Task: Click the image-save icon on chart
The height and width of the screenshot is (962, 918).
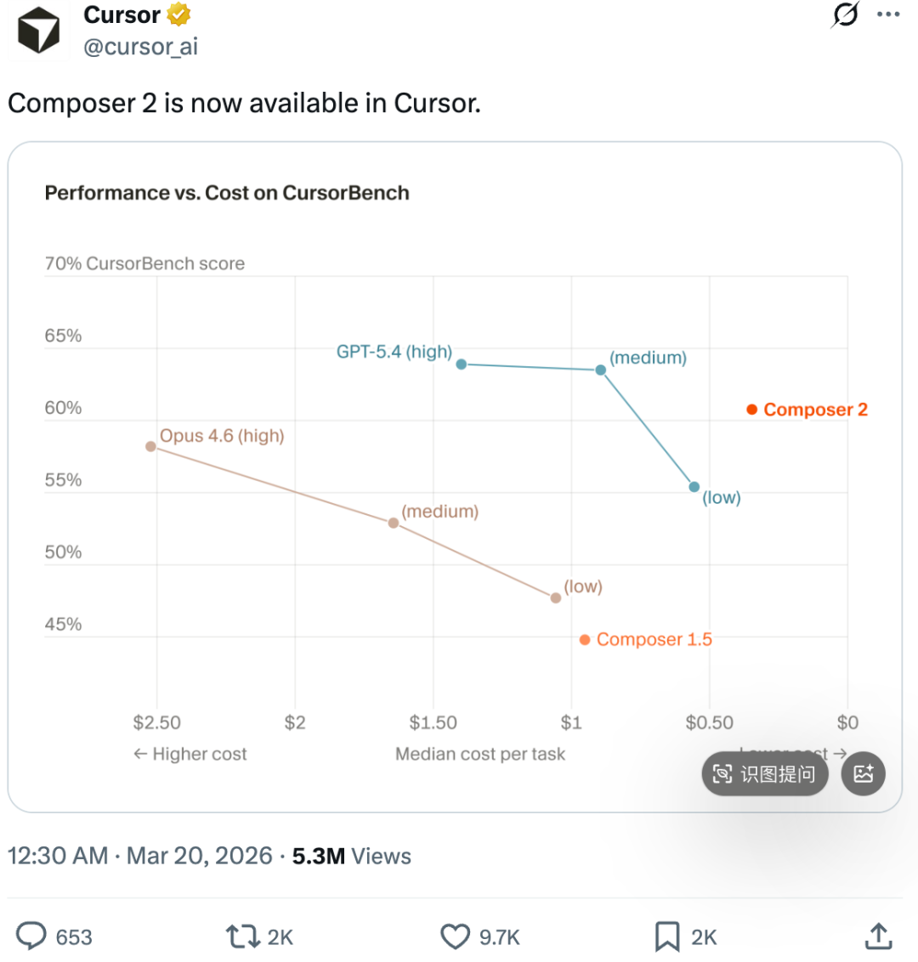Action: tap(864, 773)
